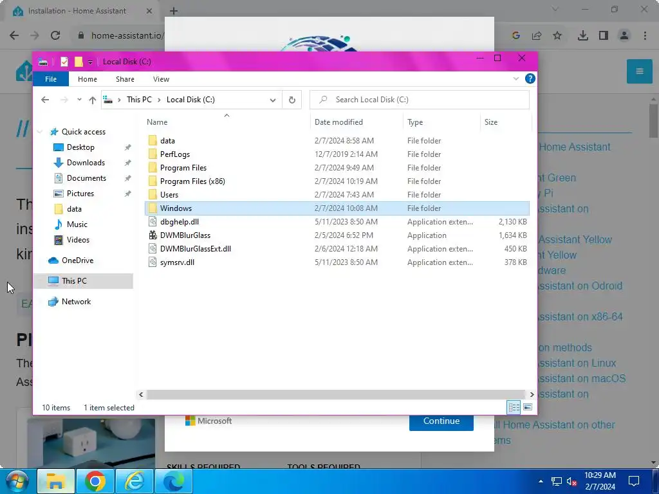Go up one folder level

pos(93,100)
